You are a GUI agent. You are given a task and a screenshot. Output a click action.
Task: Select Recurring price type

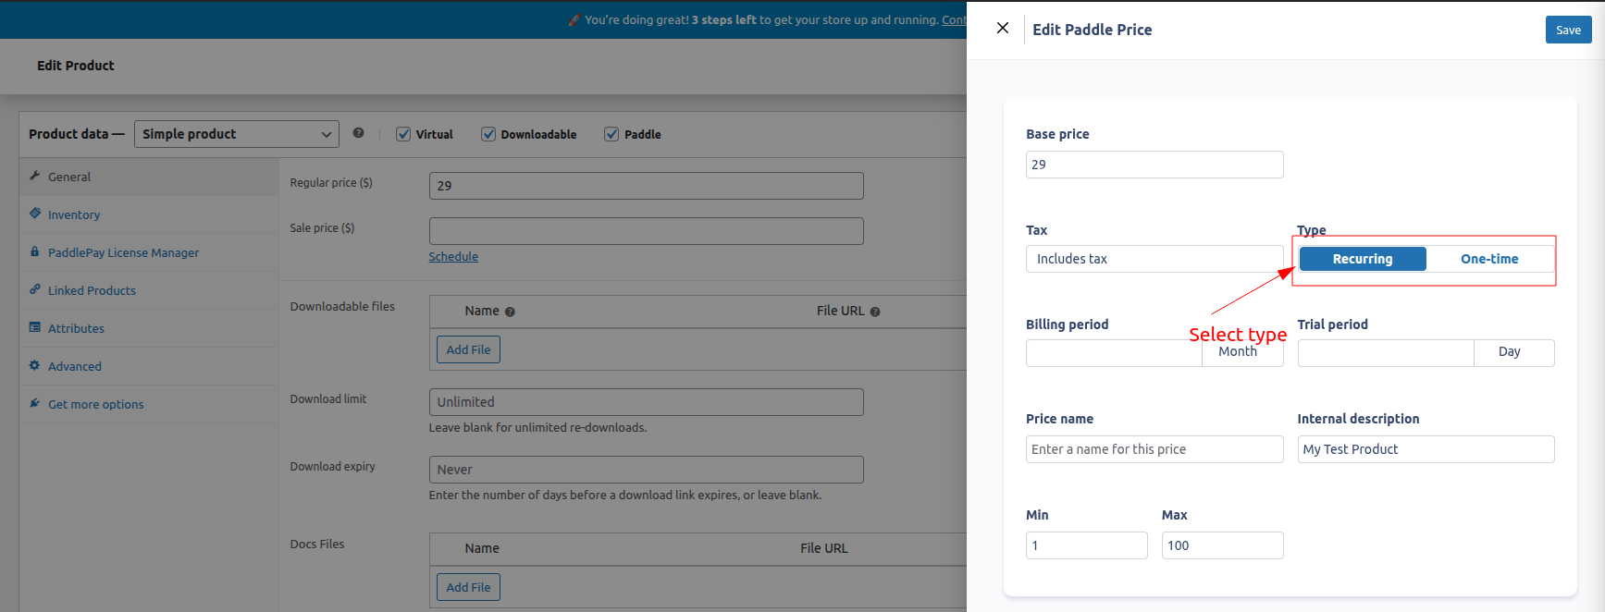[x=1363, y=259]
